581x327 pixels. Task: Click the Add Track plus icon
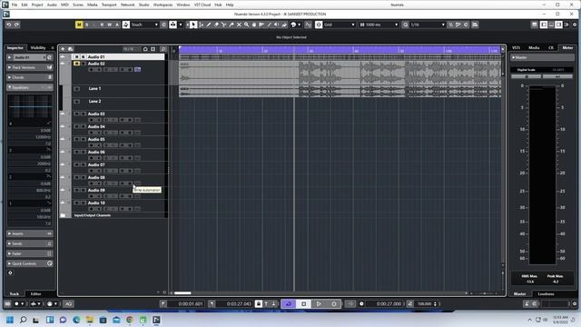(63, 49)
